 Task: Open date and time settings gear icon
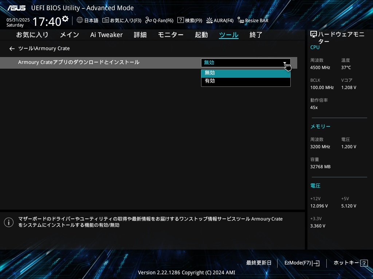65,19
